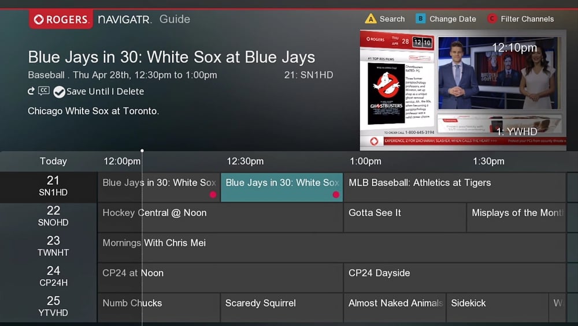Select Gotta See It program
578x326 pixels.
(x=405, y=218)
